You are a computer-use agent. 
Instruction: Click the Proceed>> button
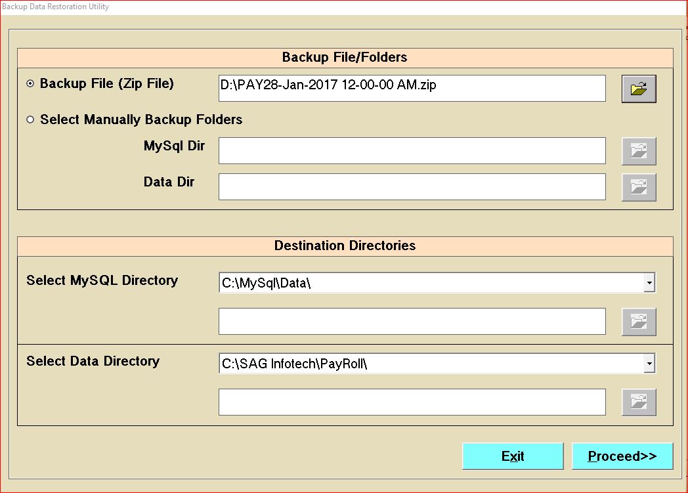click(x=622, y=456)
